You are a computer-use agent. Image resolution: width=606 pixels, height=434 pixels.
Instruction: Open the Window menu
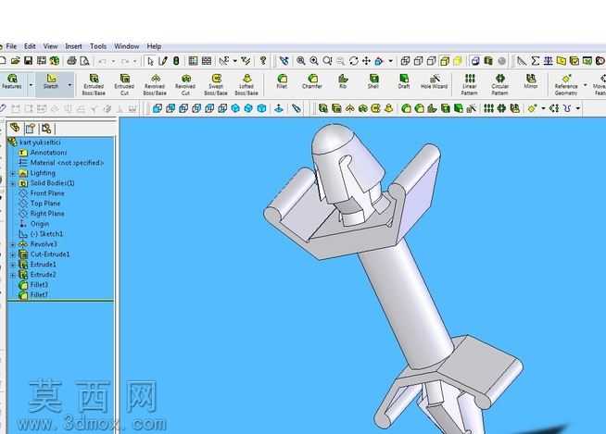(126, 46)
